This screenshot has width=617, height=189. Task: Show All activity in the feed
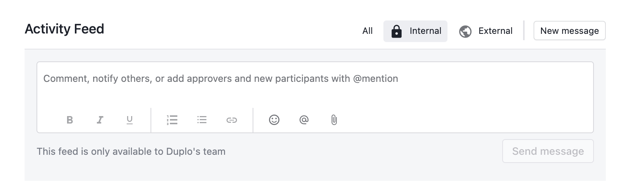(x=367, y=31)
